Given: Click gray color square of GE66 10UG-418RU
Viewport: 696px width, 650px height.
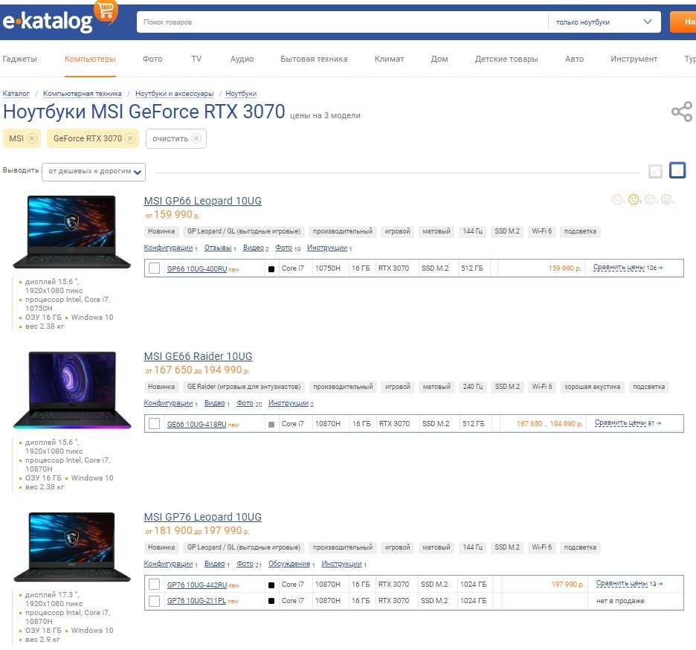Looking at the screenshot, I should click(x=271, y=425).
